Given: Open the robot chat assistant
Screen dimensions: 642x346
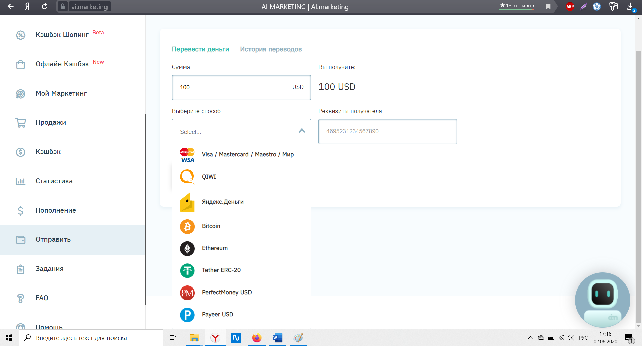Looking at the screenshot, I should [x=602, y=300].
